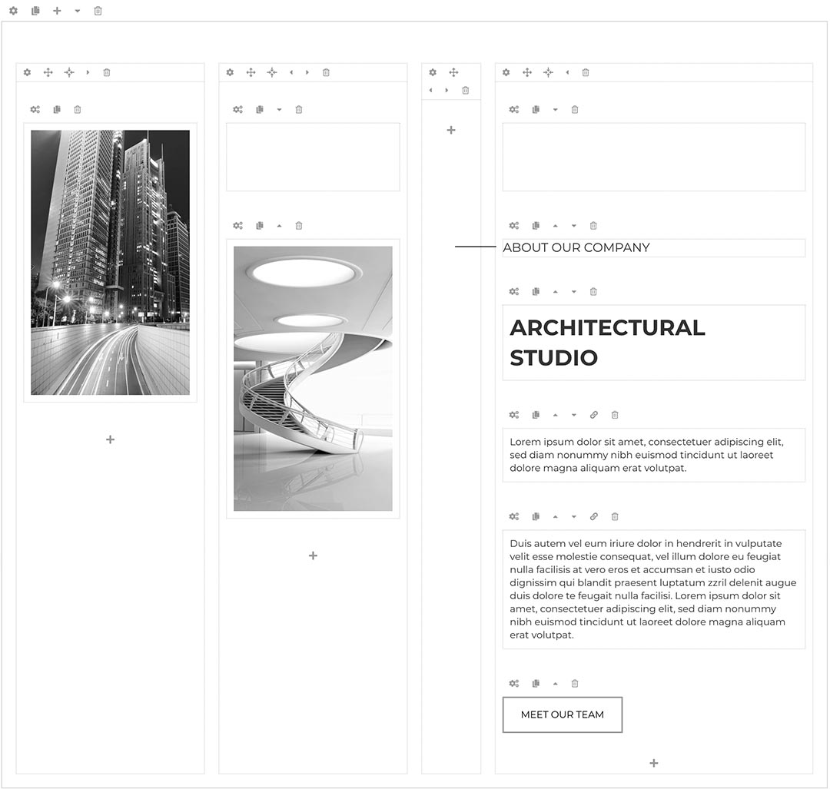
Task: Delete the spiral staircase image widget
Action: 298,225
